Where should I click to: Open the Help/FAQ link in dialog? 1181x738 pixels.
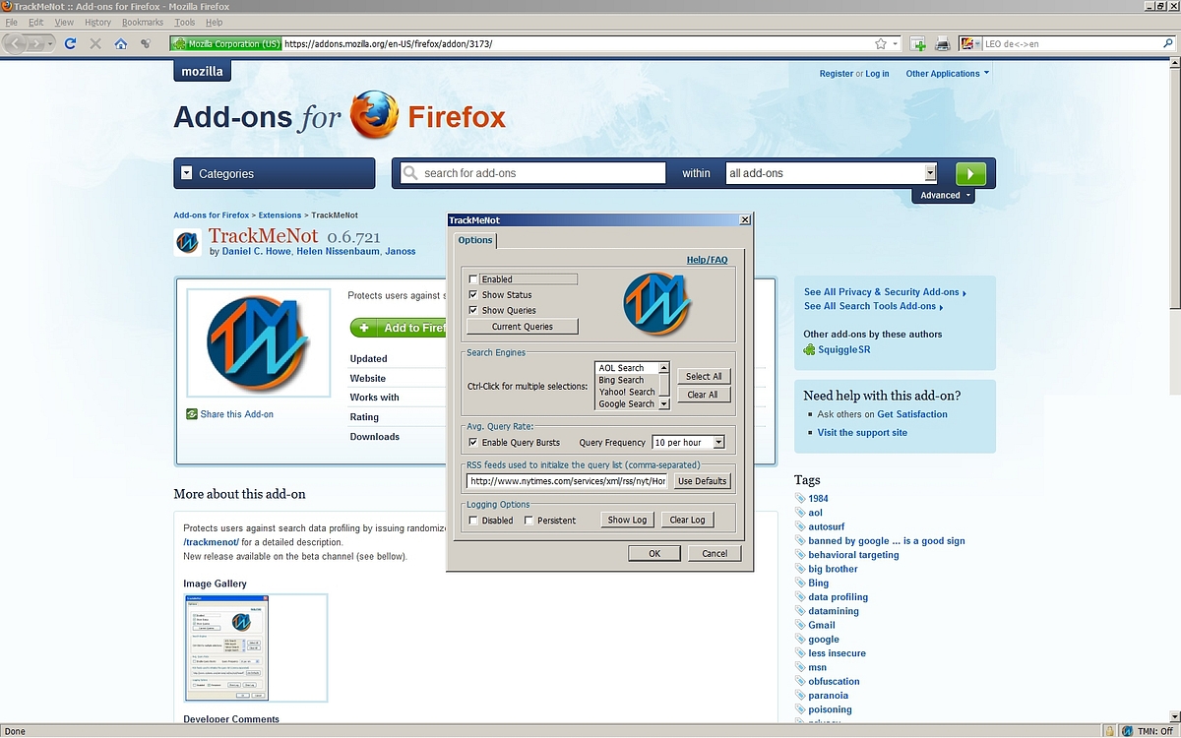pos(707,260)
